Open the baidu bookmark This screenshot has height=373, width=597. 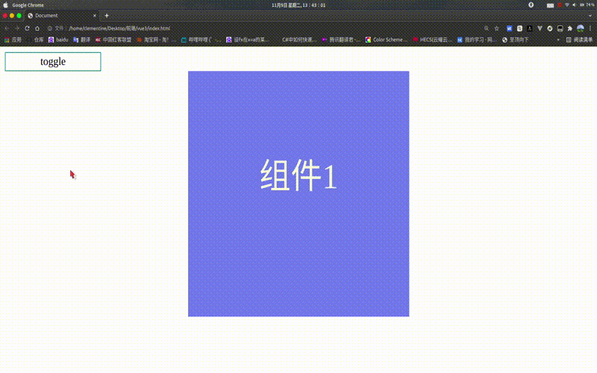[58, 40]
